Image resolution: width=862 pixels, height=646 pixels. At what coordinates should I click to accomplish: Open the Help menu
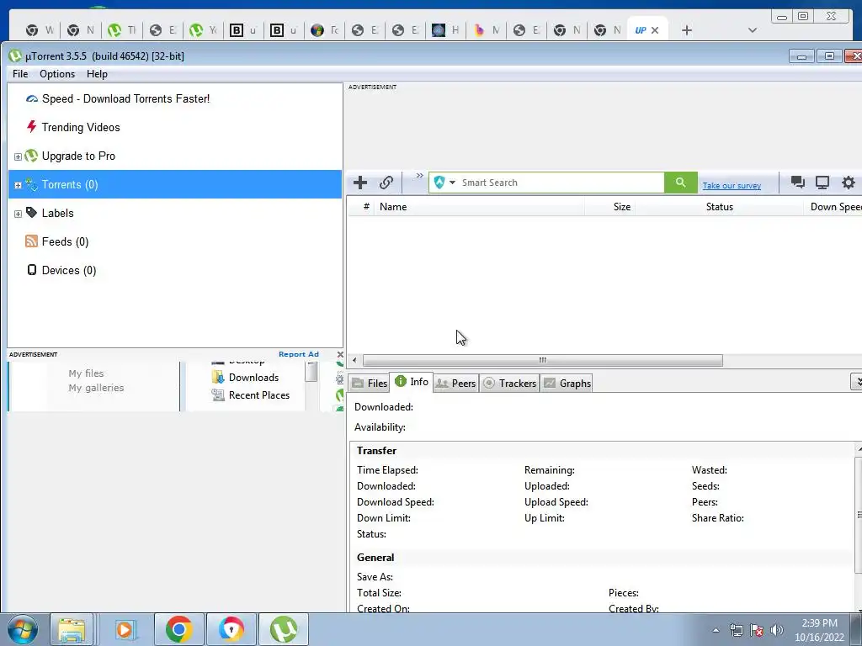(97, 74)
